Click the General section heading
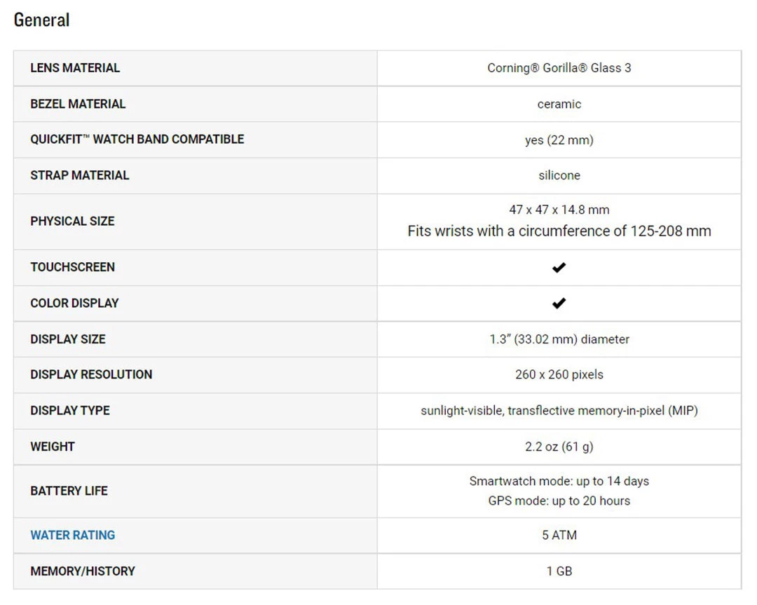Viewport: 757px width, 605px height. 41,20
